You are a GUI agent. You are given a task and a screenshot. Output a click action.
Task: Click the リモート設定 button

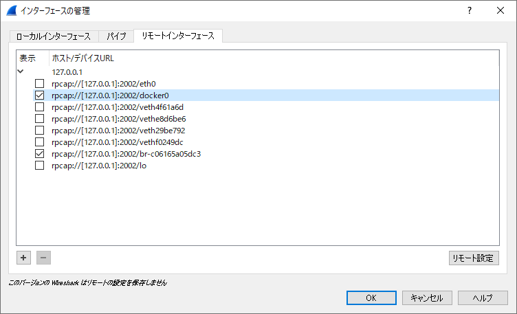point(474,258)
